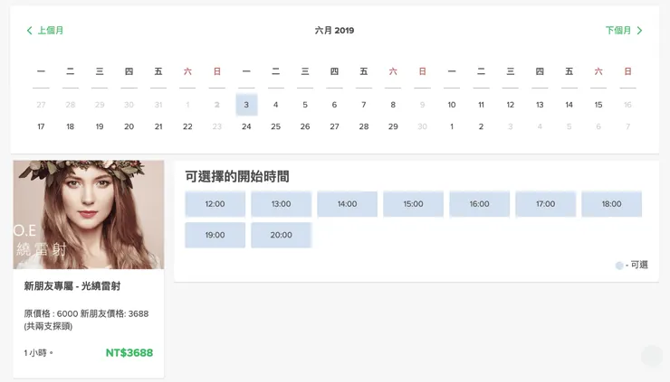Choose date 29 in second row
This screenshot has width=670, height=382.
coord(393,126)
